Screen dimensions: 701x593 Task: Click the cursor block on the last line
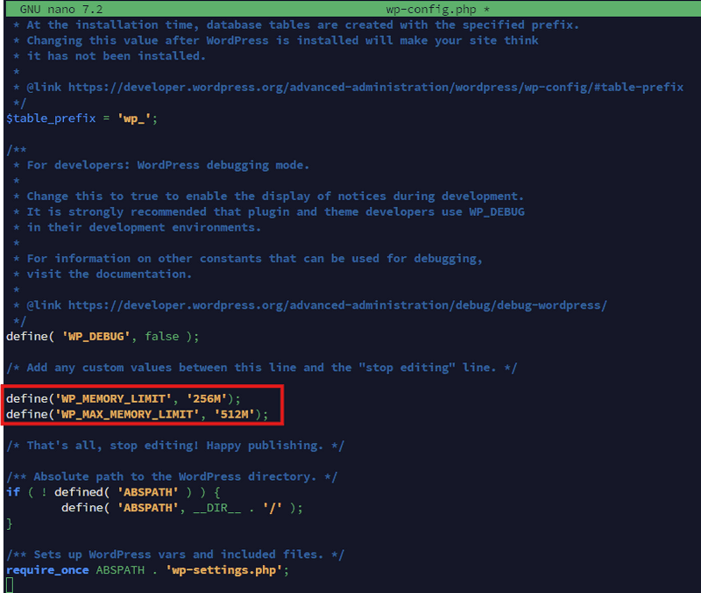(x=11, y=584)
